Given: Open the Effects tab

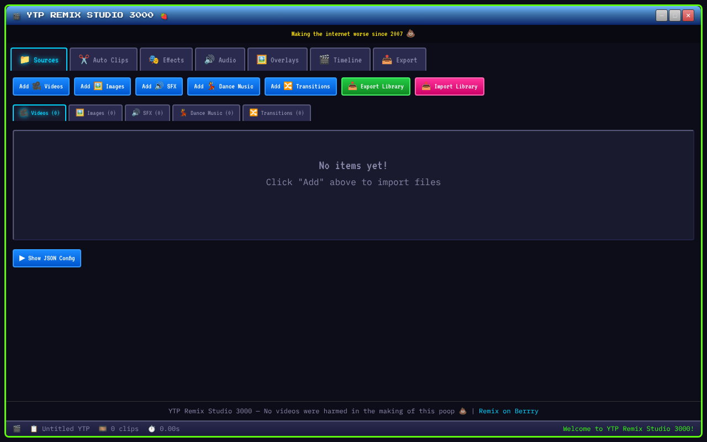Looking at the screenshot, I should (166, 60).
